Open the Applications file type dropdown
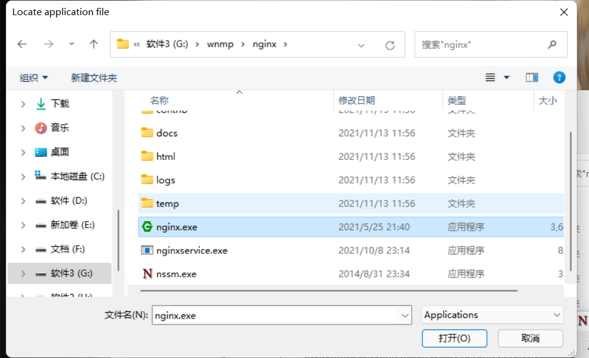Screen dimensions: 589x358 click(x=492, y=315)
